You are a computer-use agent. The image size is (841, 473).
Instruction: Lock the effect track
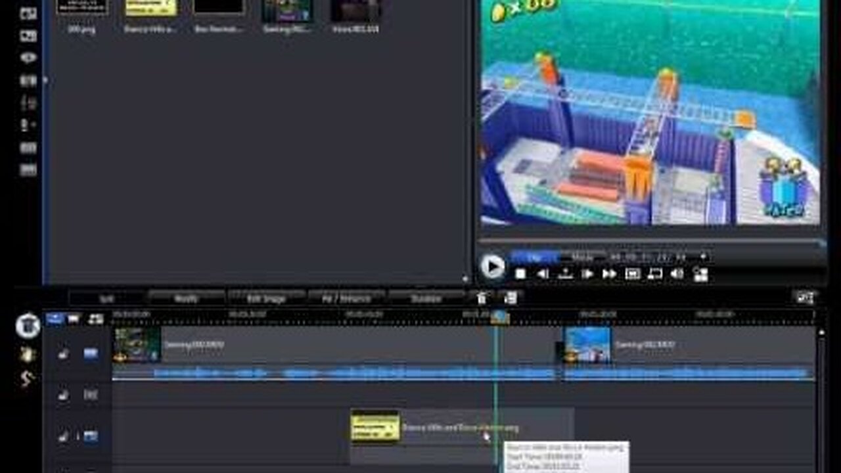tap(63, 395)
